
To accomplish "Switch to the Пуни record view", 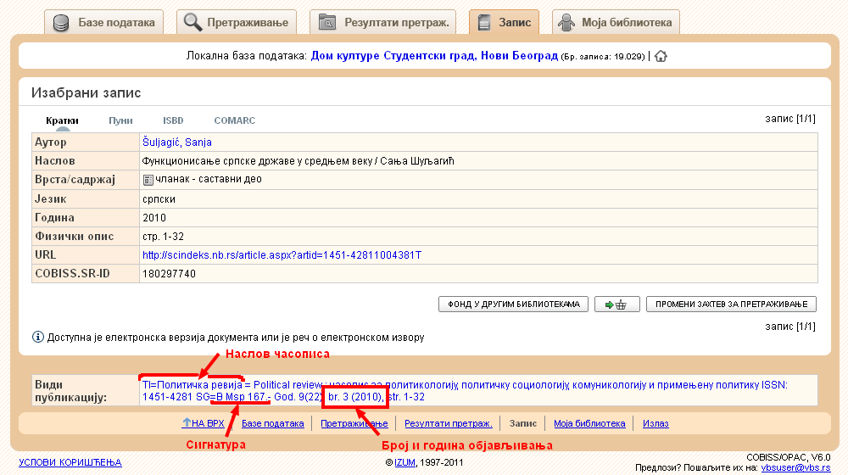I will (x=120, y=120).
